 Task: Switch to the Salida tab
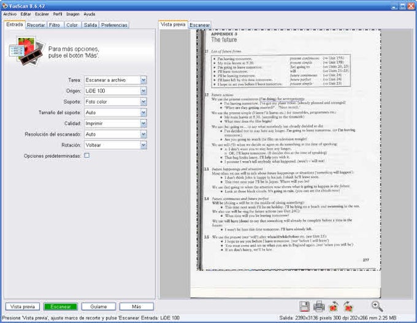pos(90,25)
